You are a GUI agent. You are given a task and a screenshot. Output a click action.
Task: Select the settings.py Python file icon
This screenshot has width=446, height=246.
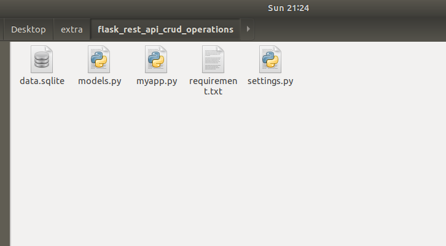tap(270, 60)
